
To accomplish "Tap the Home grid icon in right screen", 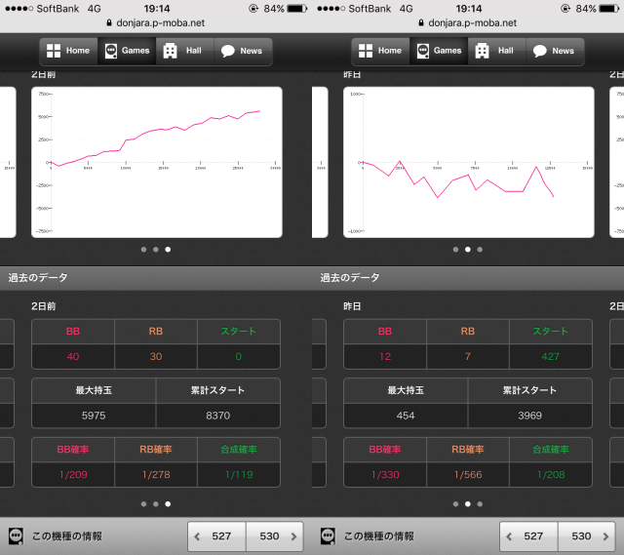I will tap(366, 51).
